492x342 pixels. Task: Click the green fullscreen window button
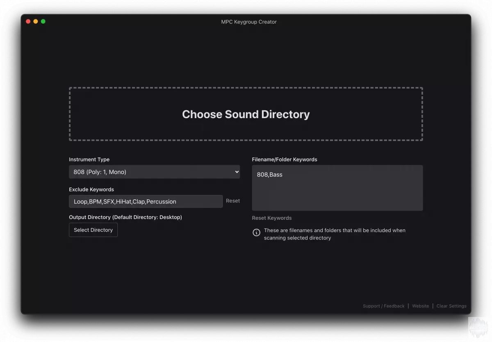coord(43,21)
